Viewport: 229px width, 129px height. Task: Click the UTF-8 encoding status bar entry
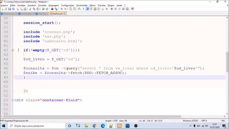coord(204,121)
